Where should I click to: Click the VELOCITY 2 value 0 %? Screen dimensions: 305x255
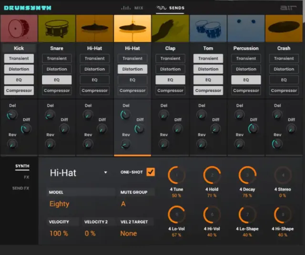point(90,234)
